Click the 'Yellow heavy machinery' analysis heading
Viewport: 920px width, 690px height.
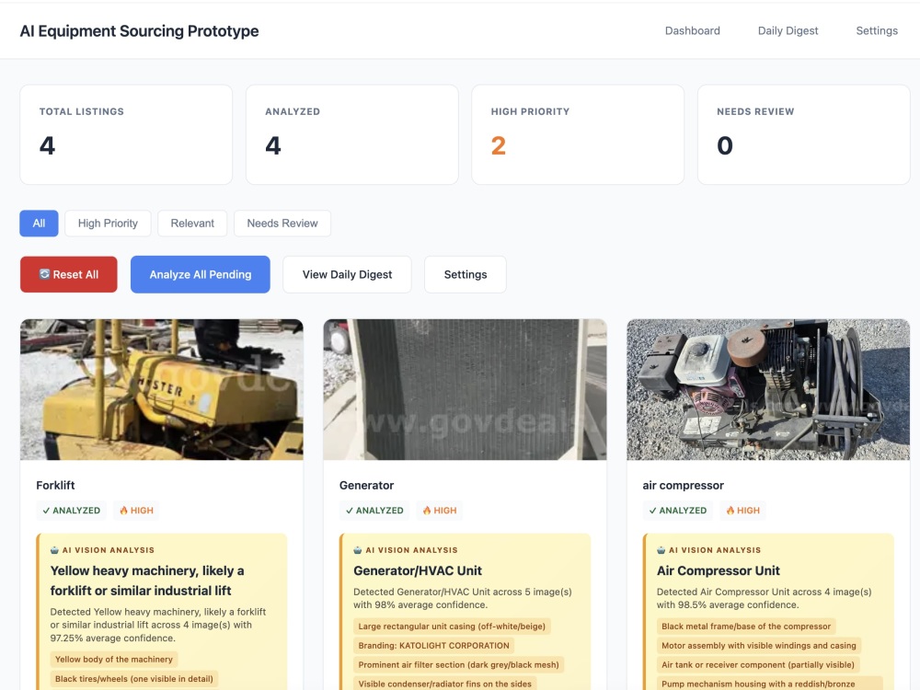[x=146, y=581]
